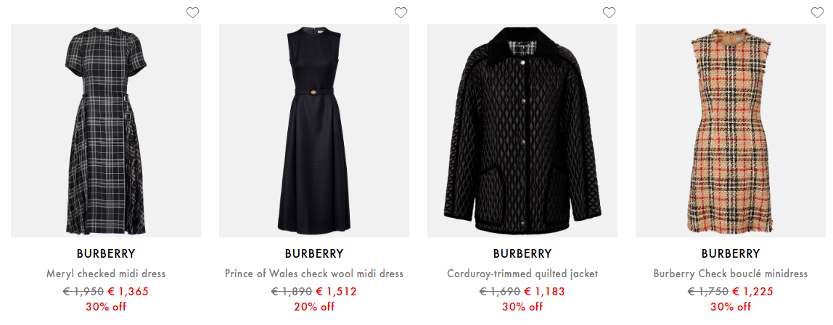This screenshot has width=833, height=325.
Task: Click heart icon above Prince of Wales dress
Action: (x=401, y=12)
